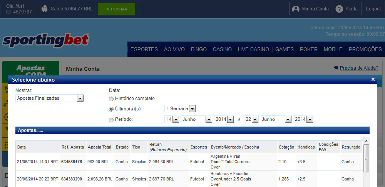The width and height of the screenshot is (385, 187).
Task: Click Logout
Action: (373, 9)
